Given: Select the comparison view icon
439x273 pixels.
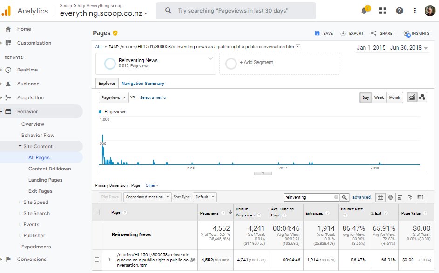Looking at the screenshot, I should click(410, 197).
